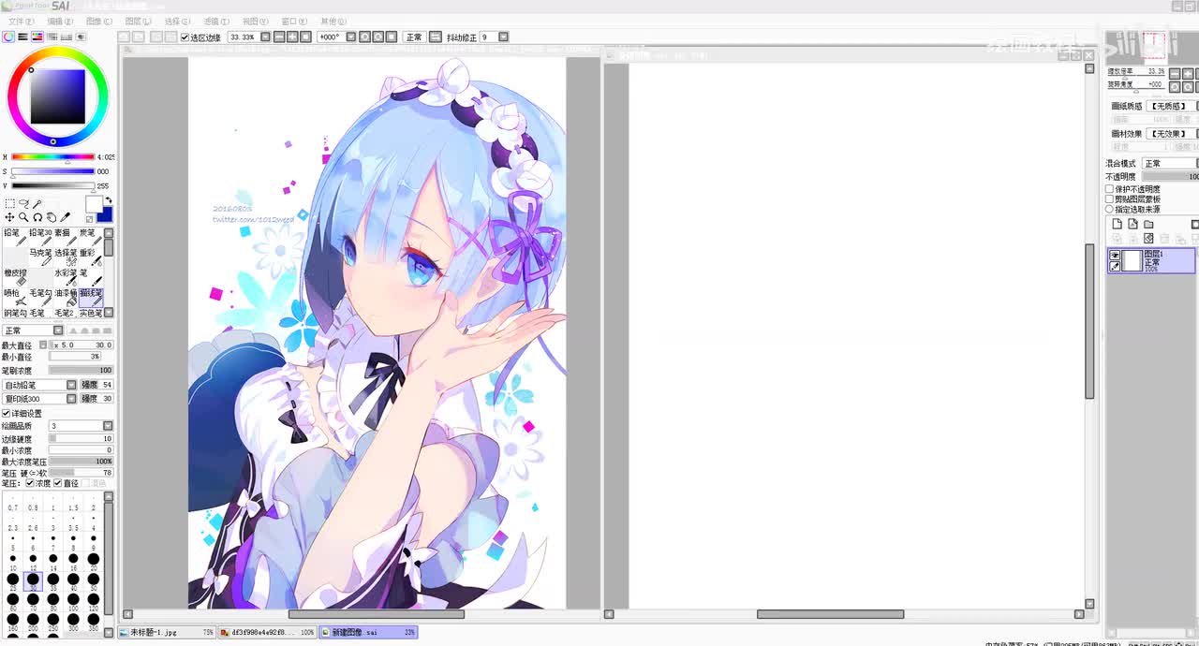This screenshot has width=1199, height=646.
Task: Enable 指定选取来源 selection source option
Action: (1110, 210)
